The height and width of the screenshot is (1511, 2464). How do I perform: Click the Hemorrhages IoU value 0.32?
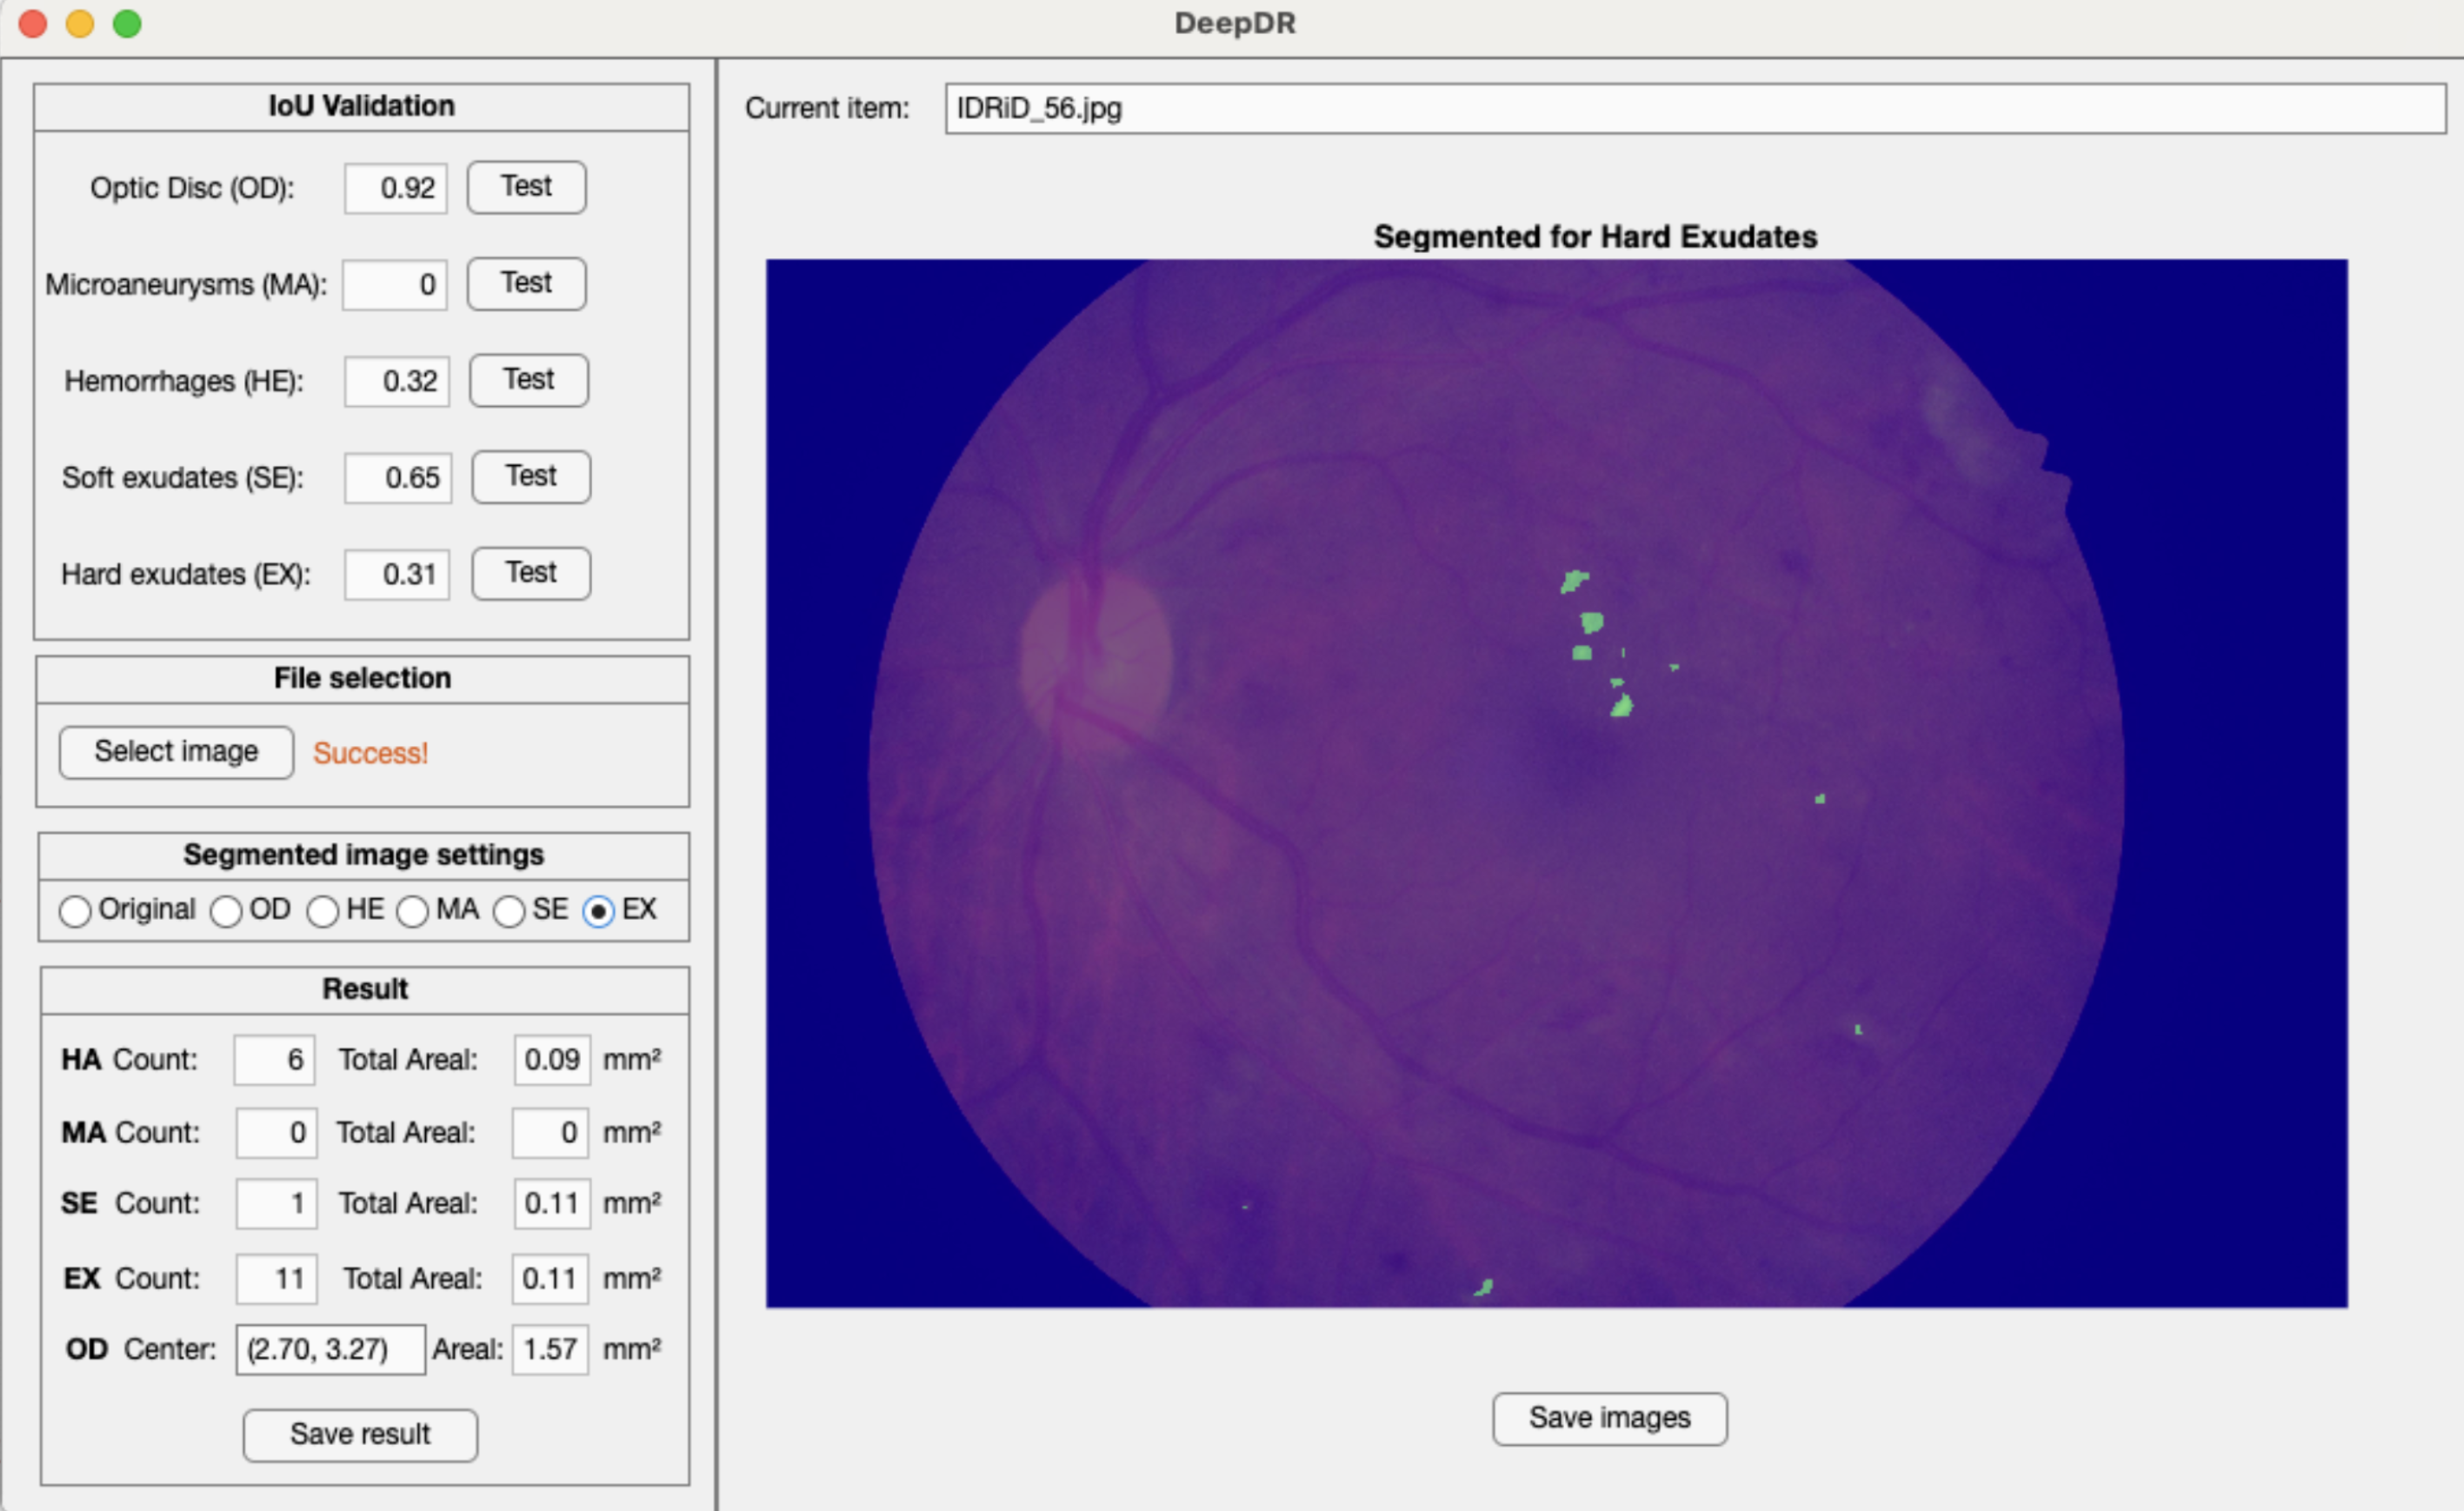(397, 381)
